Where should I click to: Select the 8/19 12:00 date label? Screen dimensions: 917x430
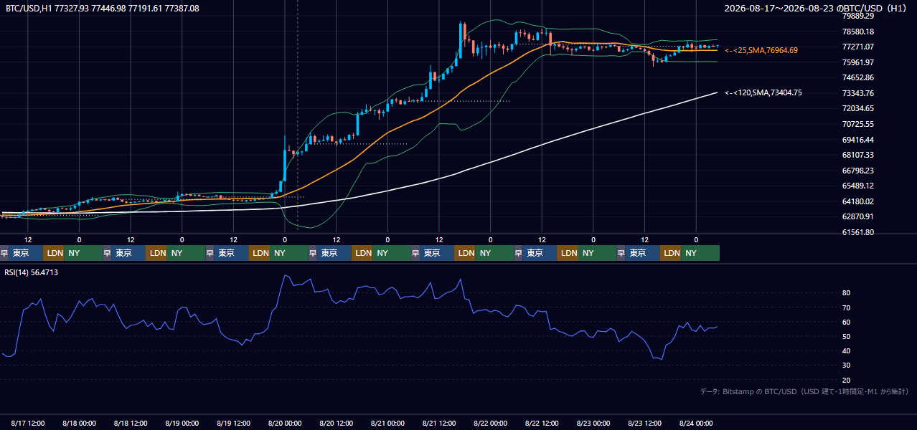[233, 423]
